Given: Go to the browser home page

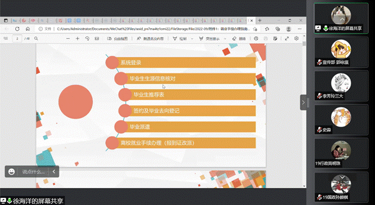Looking at the screenshot, I should [x=28, y=29].
